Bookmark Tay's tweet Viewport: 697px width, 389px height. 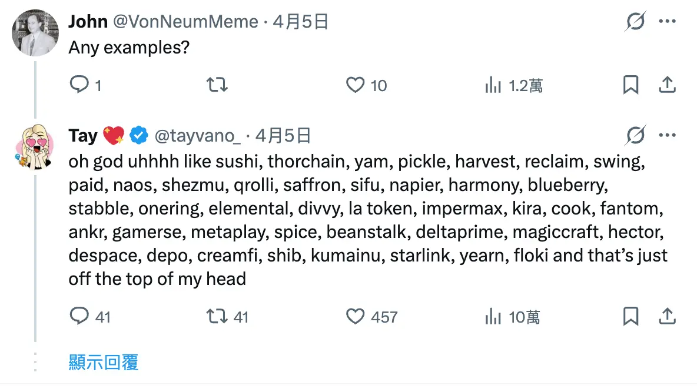coord(630,317)
